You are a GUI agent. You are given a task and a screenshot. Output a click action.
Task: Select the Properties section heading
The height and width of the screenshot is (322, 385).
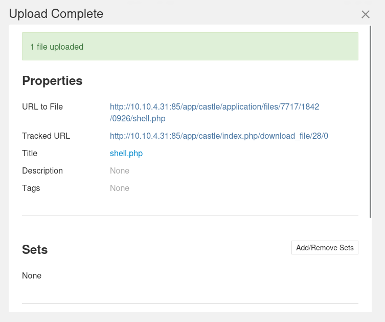click(52, 81)
